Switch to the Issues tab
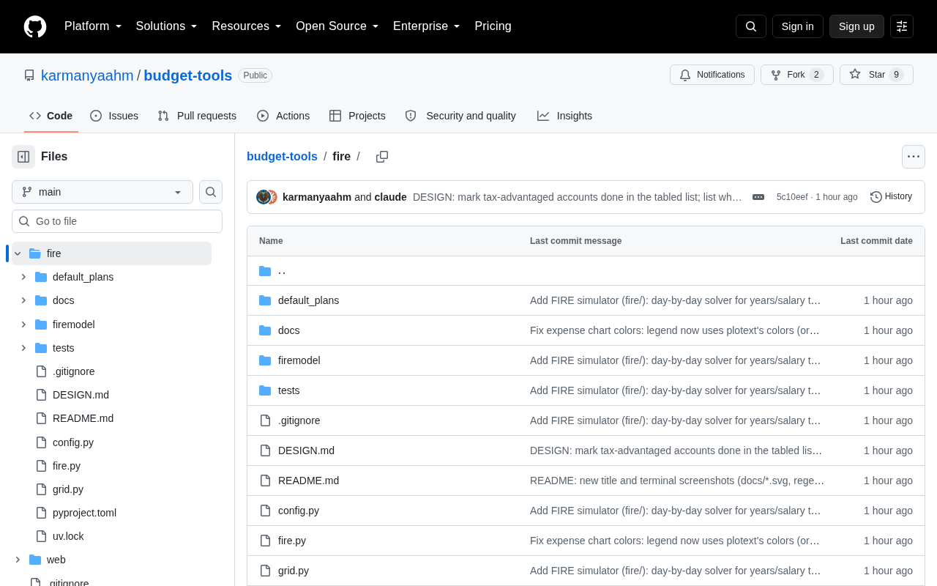The image size is (937, 586). (x=114, y=116)
